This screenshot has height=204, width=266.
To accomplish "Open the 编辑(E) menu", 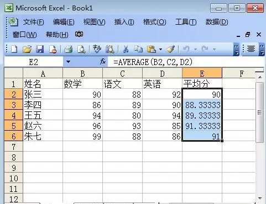I will (64, 22).
